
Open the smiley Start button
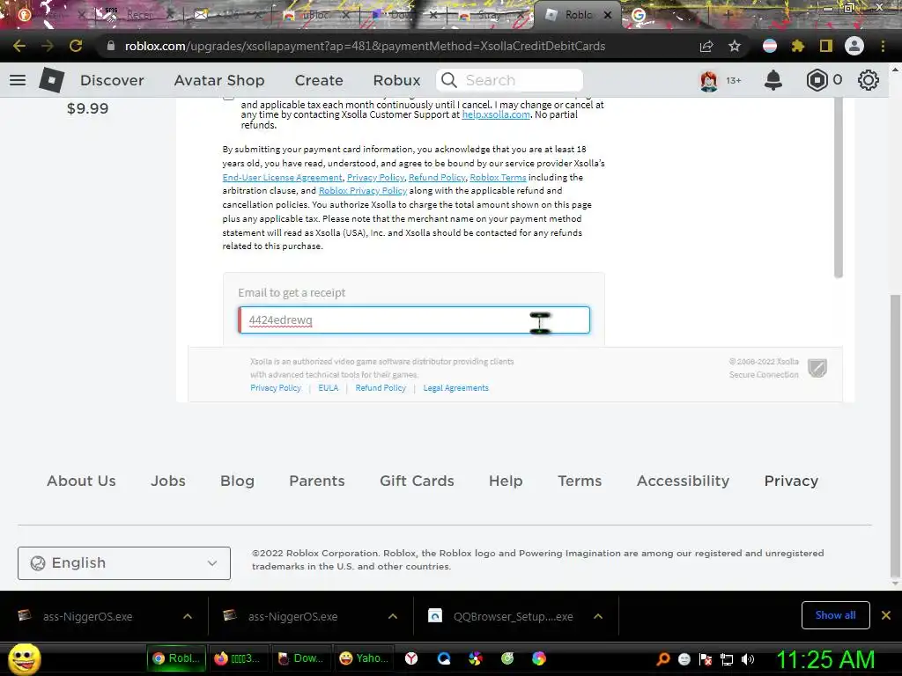[x=24, y=658]
